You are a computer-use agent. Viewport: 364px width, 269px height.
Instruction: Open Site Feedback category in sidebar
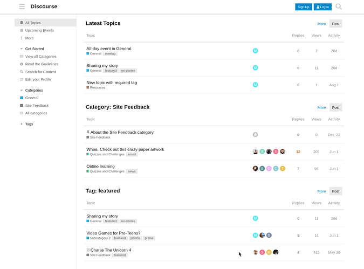37,106
